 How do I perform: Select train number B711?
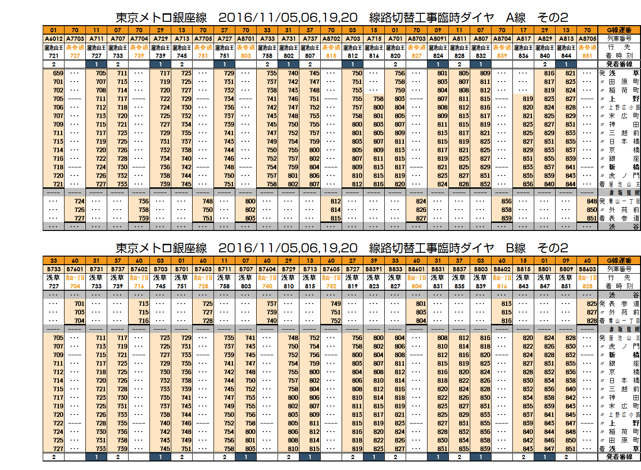tap(224, 269)
